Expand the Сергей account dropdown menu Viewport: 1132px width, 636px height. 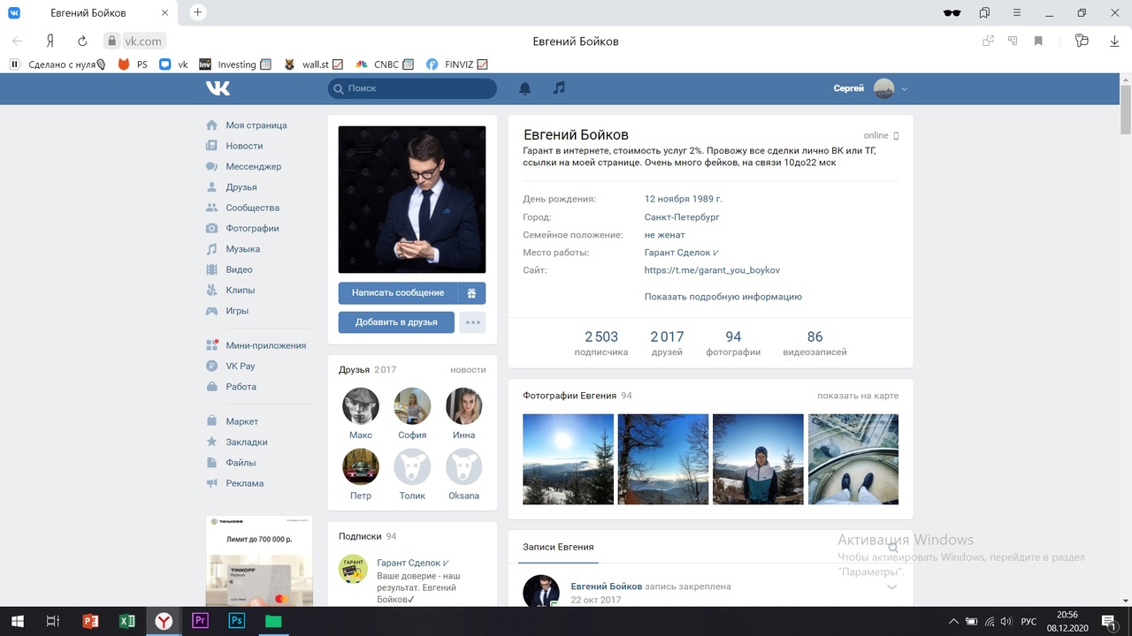pos(904,88)
